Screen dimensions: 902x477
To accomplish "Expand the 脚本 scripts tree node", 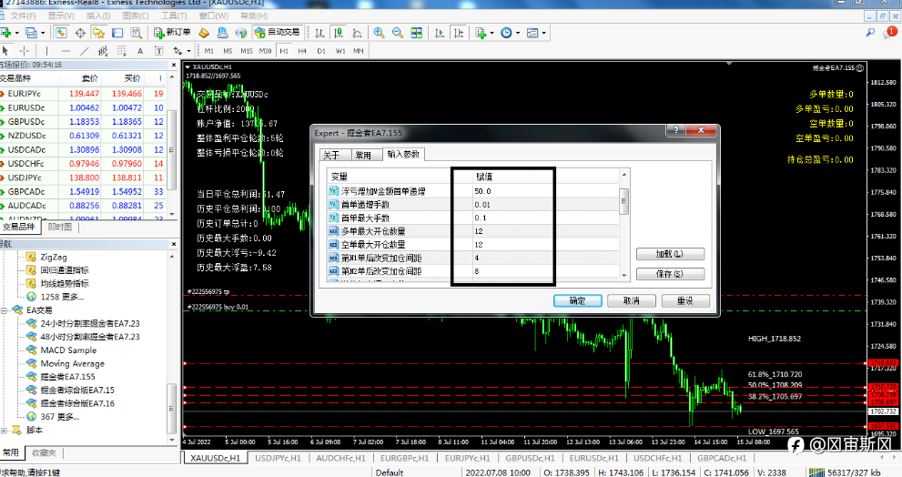I will coord(5,431).
